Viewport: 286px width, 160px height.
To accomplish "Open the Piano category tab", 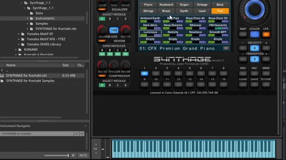I will tap(148, 4).
